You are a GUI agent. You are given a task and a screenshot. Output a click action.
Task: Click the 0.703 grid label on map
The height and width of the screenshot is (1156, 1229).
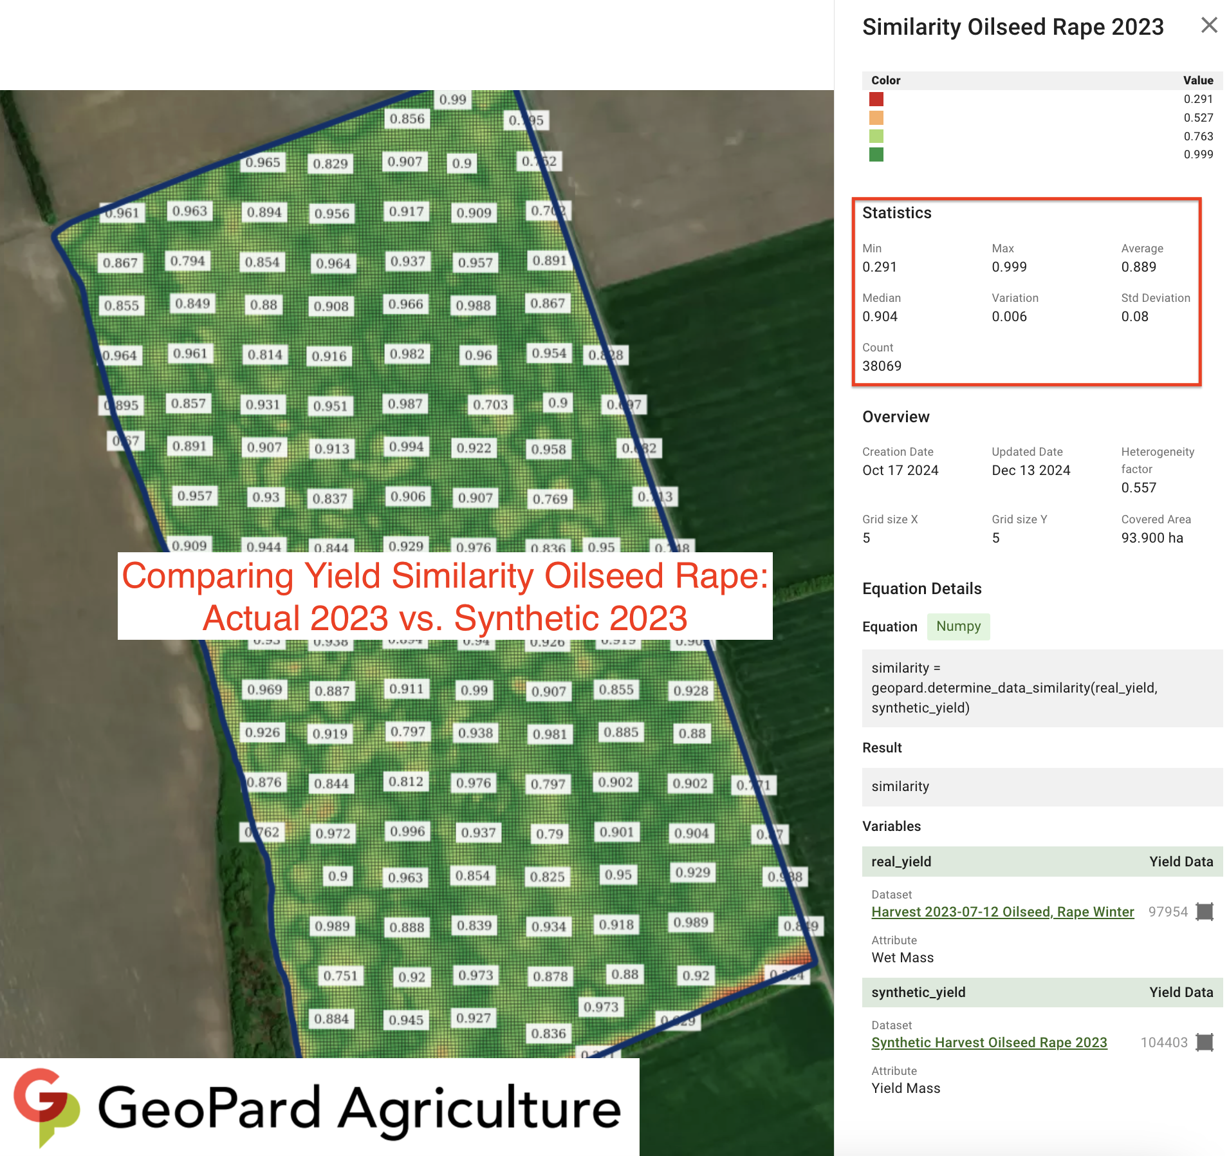pos(490,404)
